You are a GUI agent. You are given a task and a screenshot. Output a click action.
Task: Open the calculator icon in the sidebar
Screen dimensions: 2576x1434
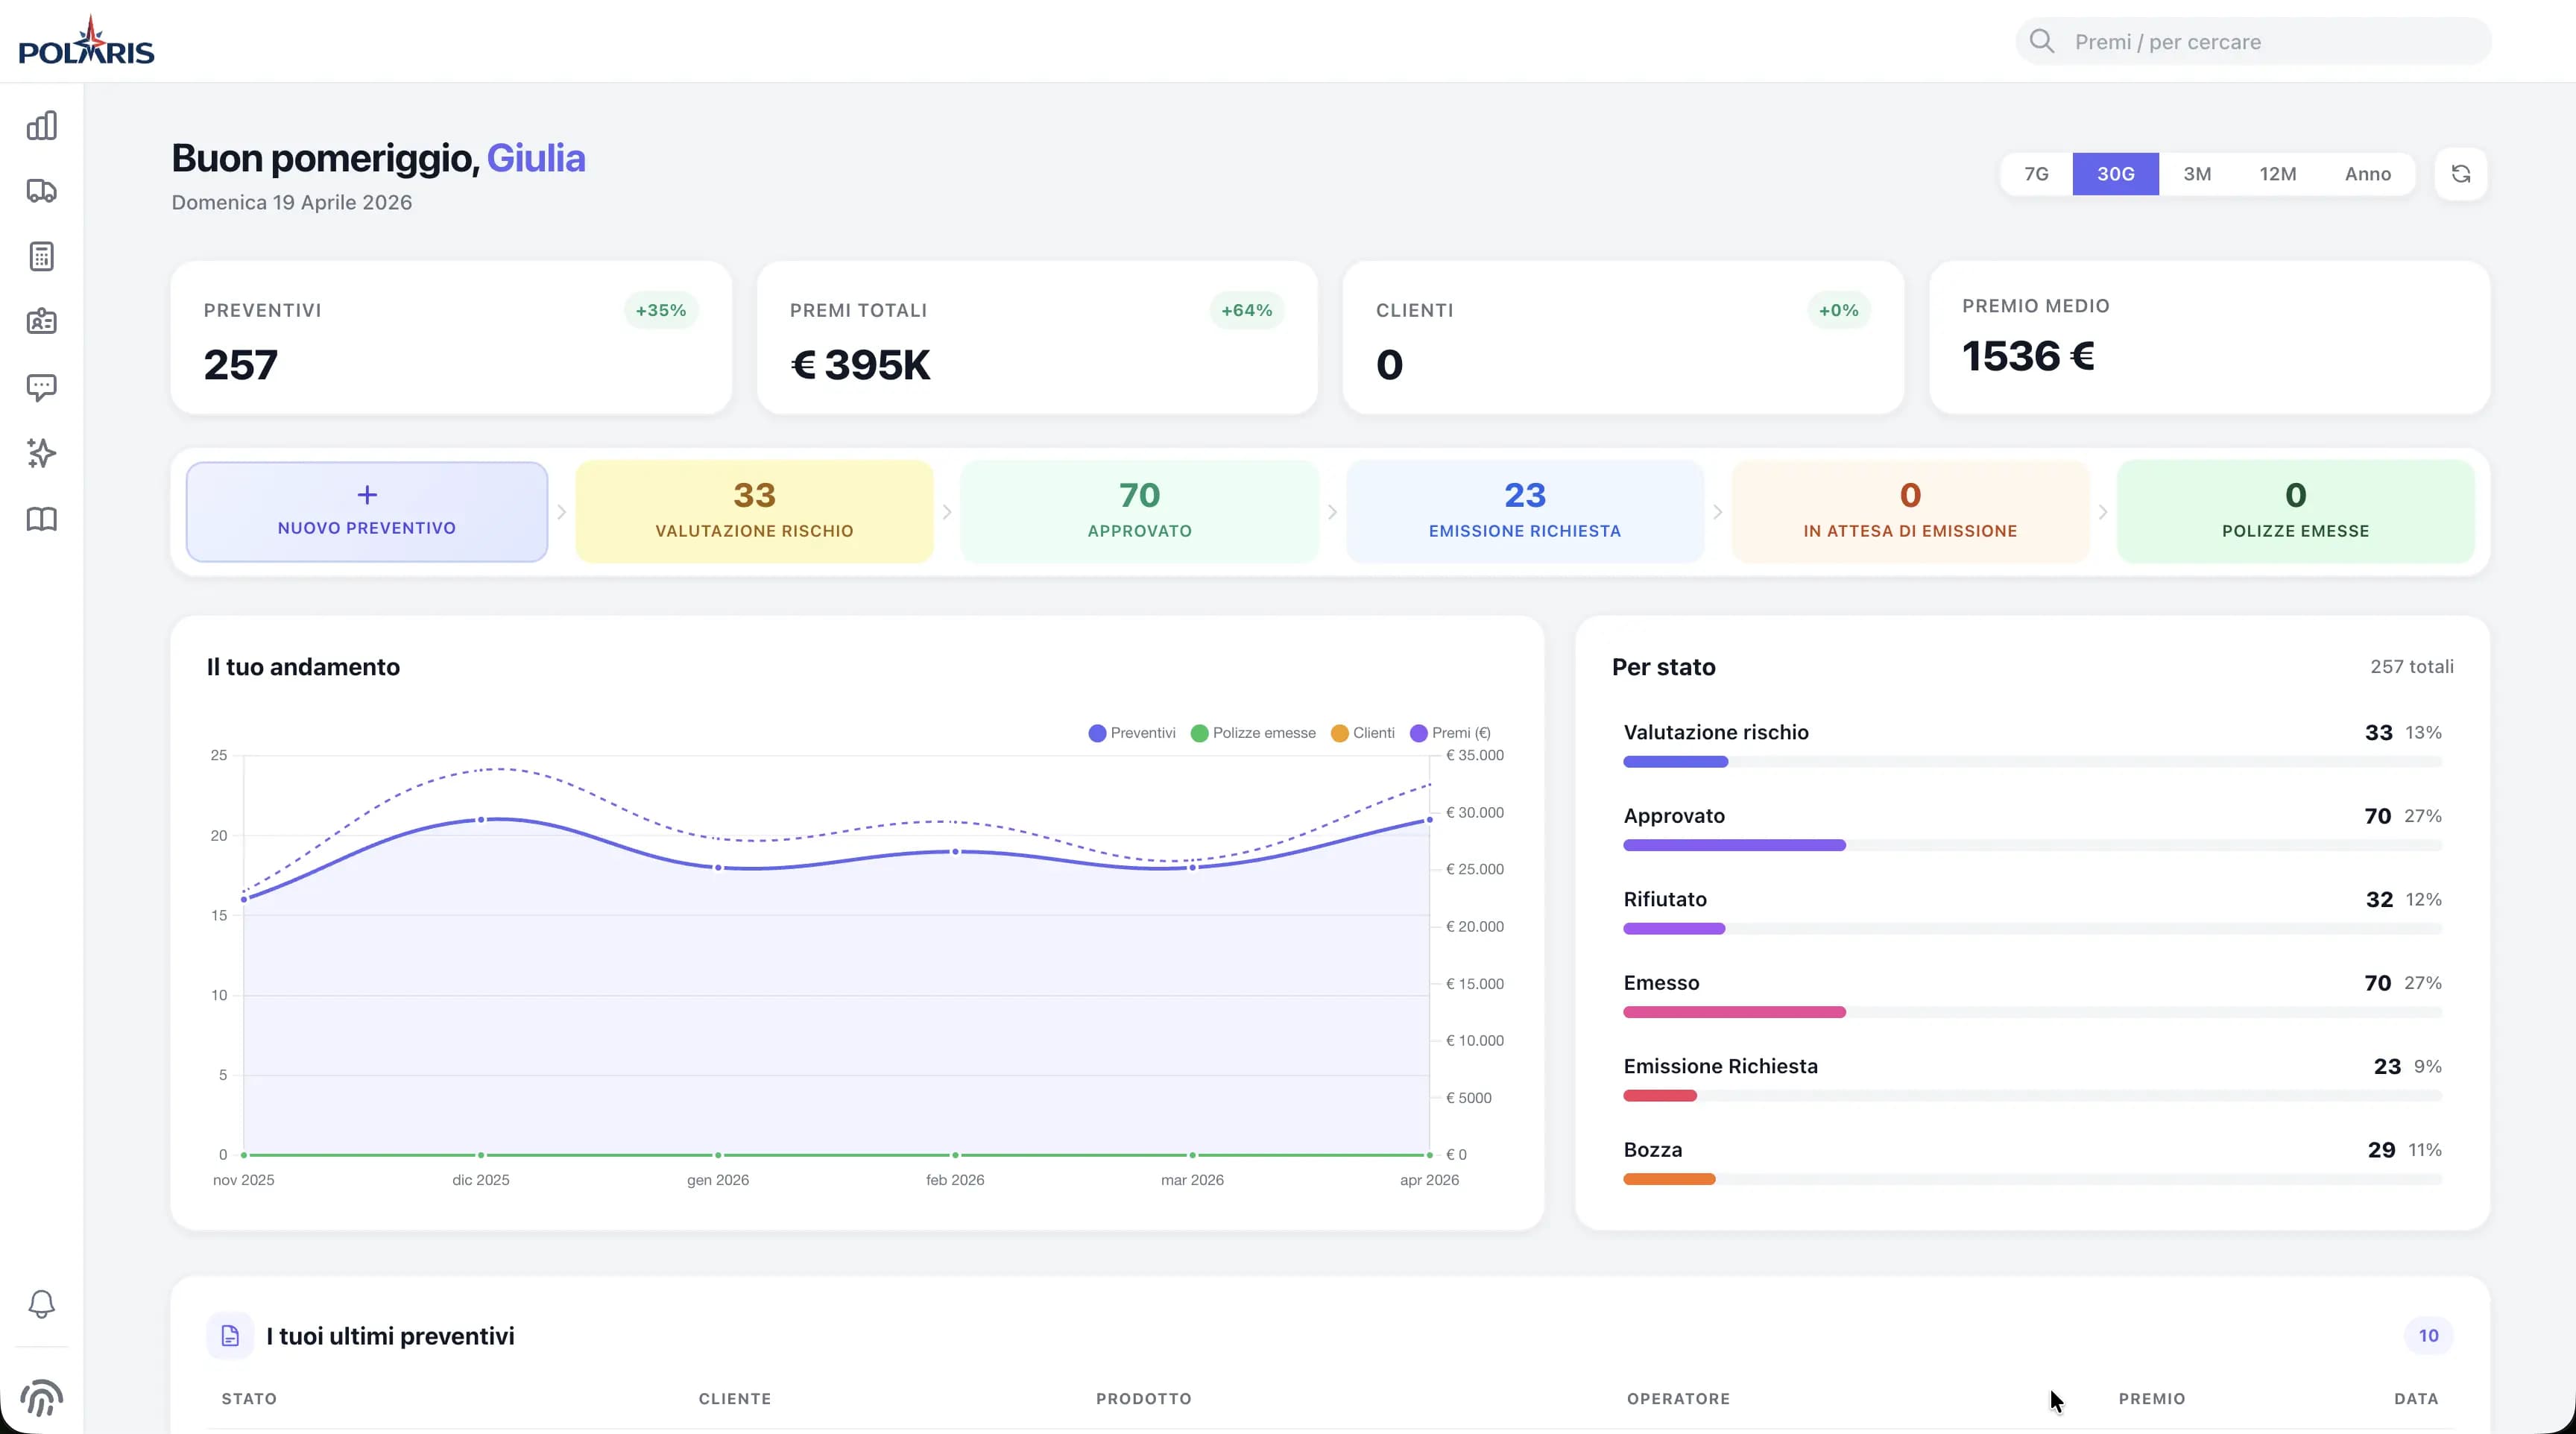[x=41, y=256]
